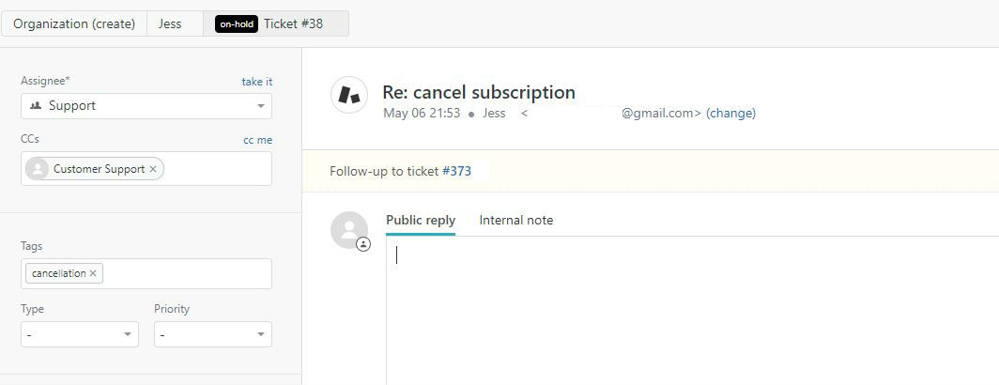Image resolution: width=999 pixels, height=385 pixels.
Task: Click the agent avatar next to reply box
Action: click(x=349, y=230)
